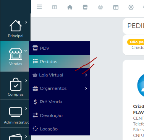Viewport: 144px width, 140px height.
Task: Choose Devolução from the submenu
Action: (60, 116)
